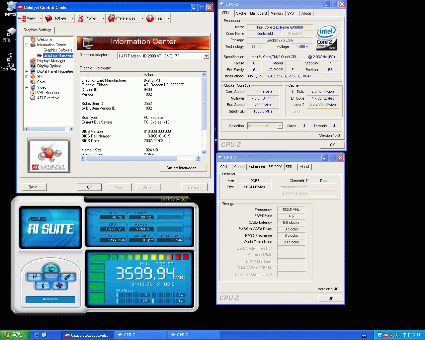Click the Basic... button in Catalyst

(34, 187)
